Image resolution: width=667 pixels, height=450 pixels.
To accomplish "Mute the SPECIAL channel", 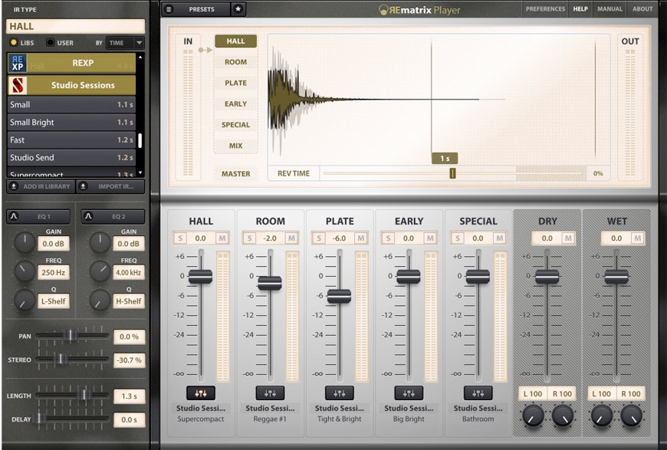I will click(x=499, y=238).
